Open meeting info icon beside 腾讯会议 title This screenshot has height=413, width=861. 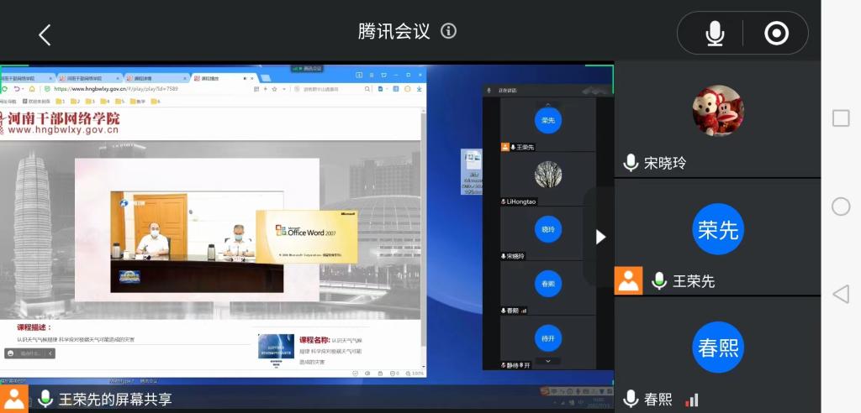coord(449,31)
